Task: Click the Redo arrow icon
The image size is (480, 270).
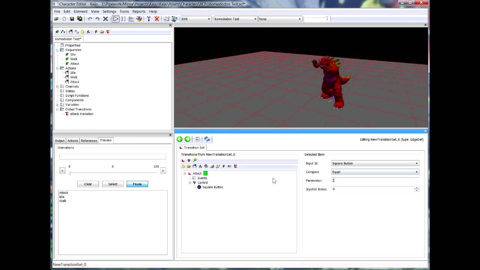Action: 97,19
